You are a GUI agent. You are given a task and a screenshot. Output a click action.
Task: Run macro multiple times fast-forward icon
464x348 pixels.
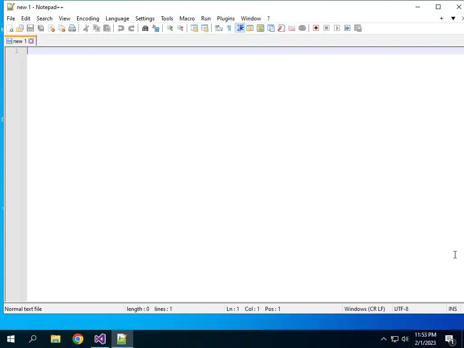[348, 28]
